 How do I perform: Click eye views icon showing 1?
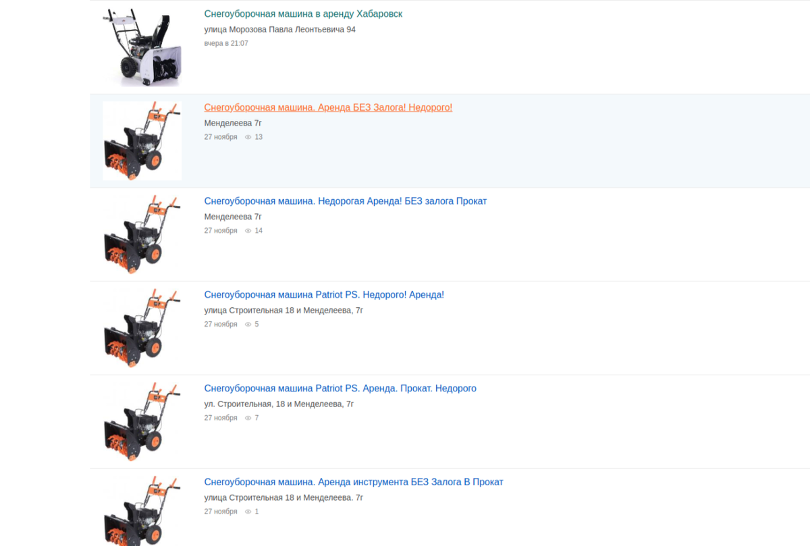248,512
